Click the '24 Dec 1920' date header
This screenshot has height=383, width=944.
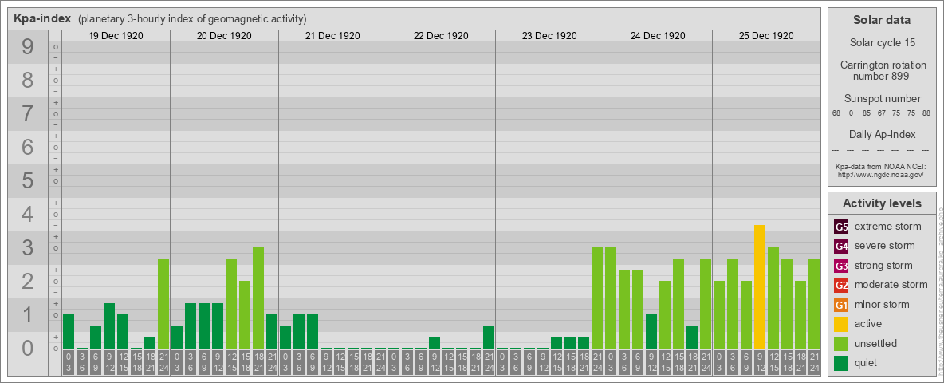coord(658,36)
